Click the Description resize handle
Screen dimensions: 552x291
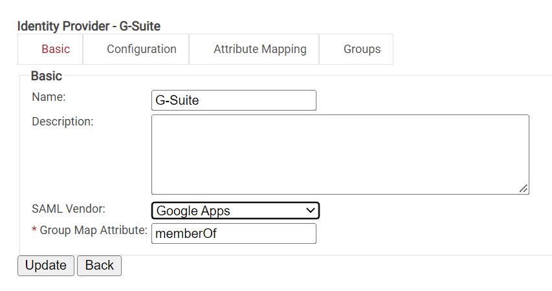click(x=524, y=189)
